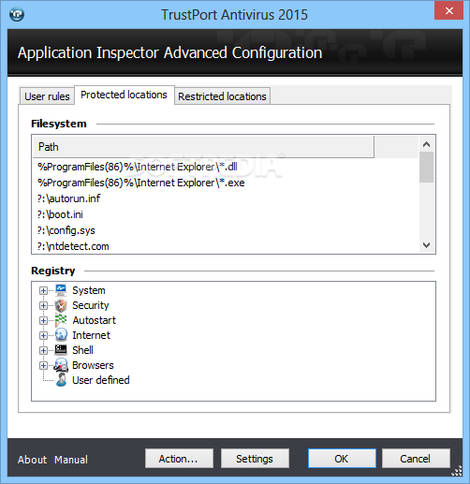The height and width of the screenshot is (484, 470).
Task: Open Settings via the Settings button
Action: point(255,459)
